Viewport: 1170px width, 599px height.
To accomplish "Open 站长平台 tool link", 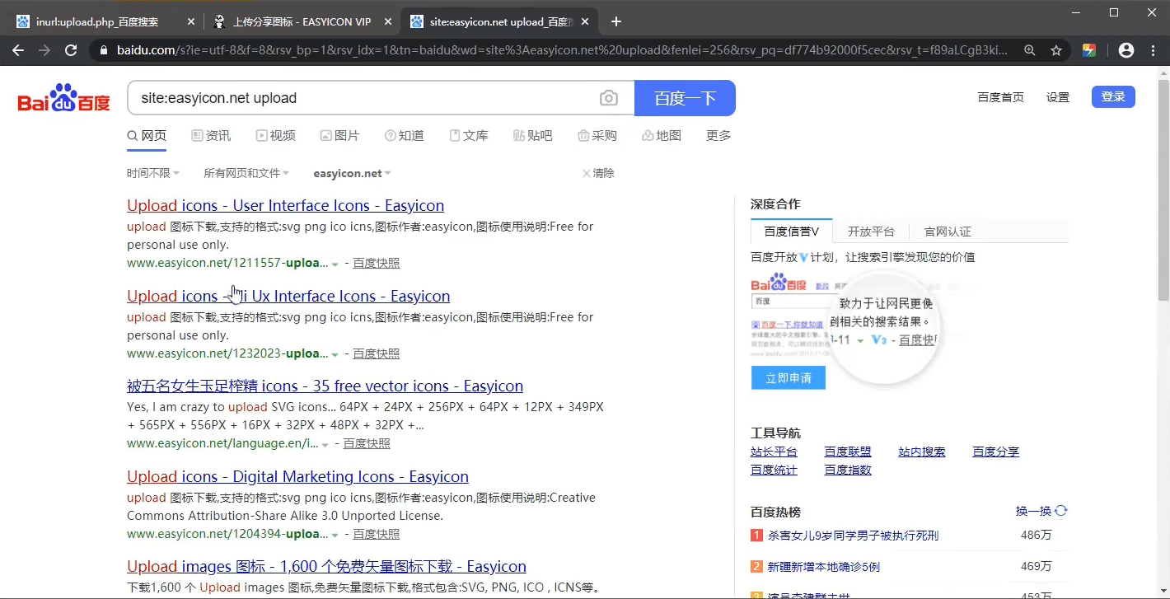I will click(x=774, y=452).
